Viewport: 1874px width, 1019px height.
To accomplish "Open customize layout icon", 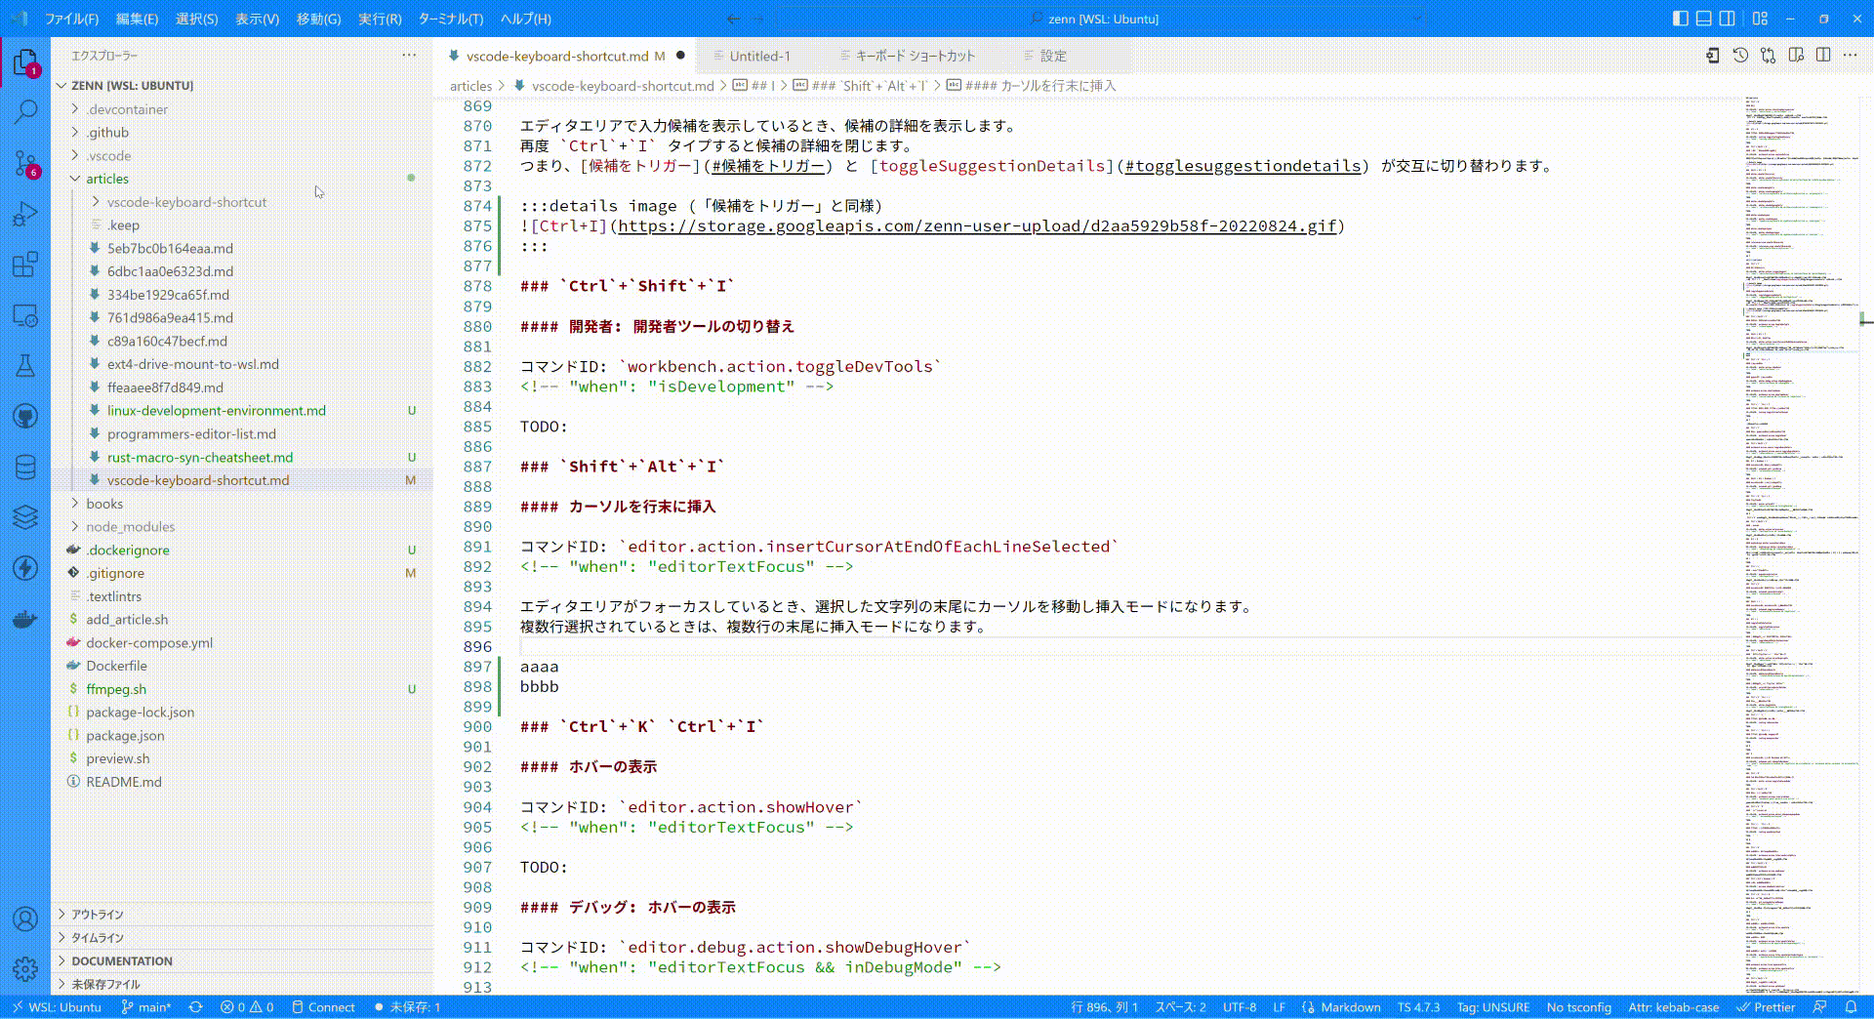I will point(1760,19).
